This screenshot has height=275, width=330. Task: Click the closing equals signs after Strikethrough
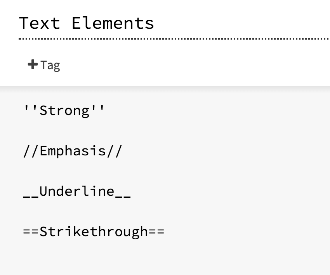pyautogui.click(x=156, y=232)
